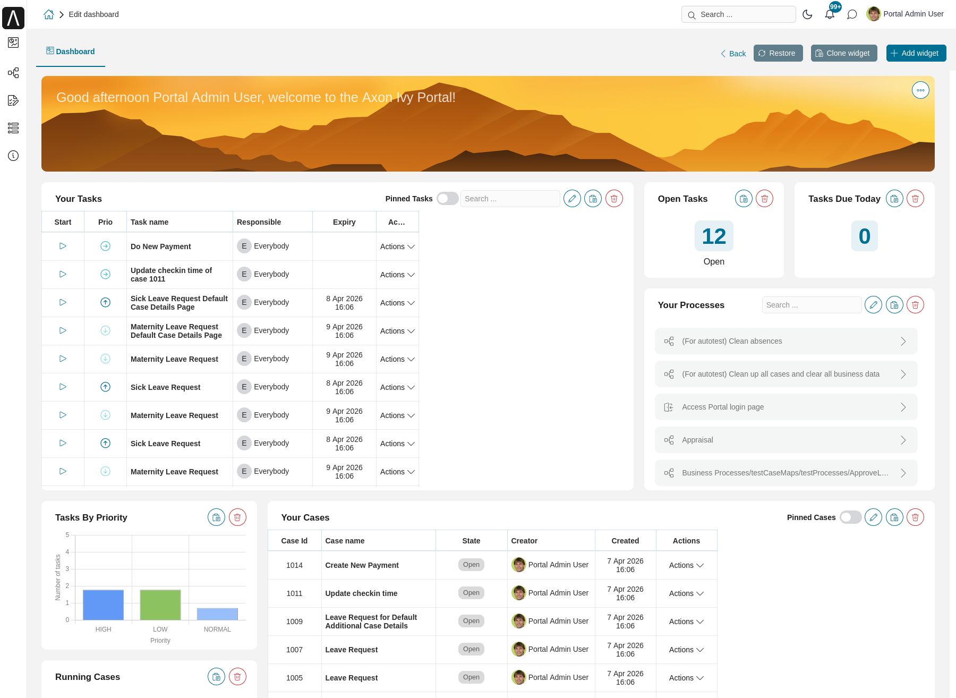The width and height of the screenshot is (956, 698).
Task: Go to home via breadcrumb house icon
Action: (48, 14)
